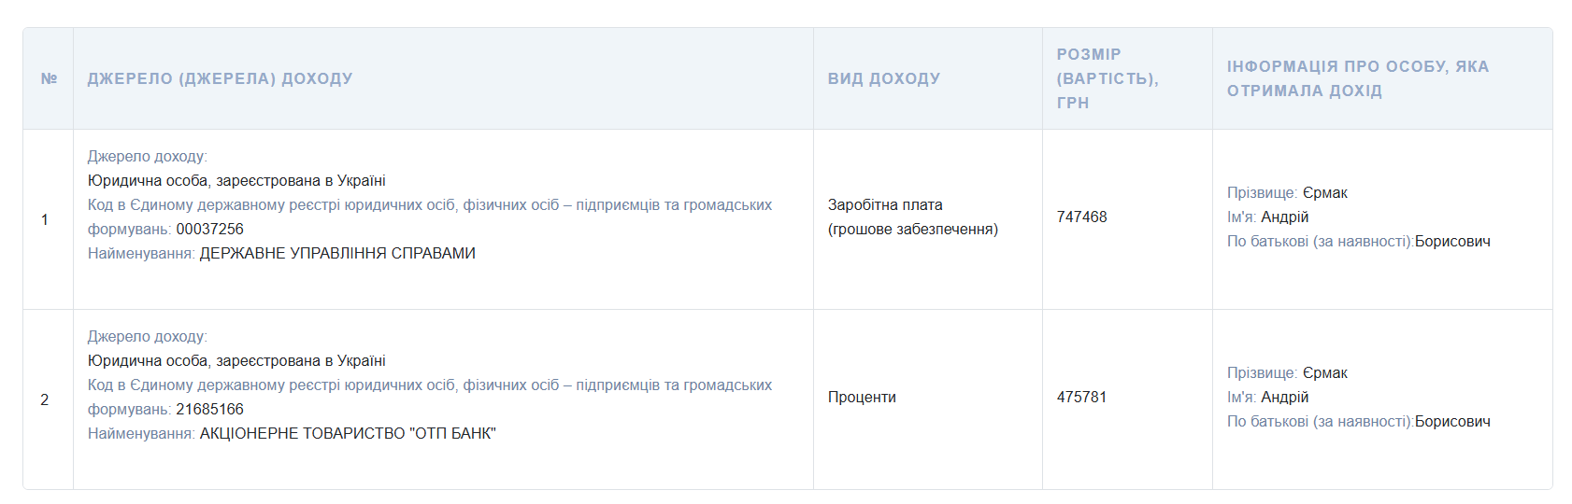Click name Андрій in the first row

point(1284,217)
